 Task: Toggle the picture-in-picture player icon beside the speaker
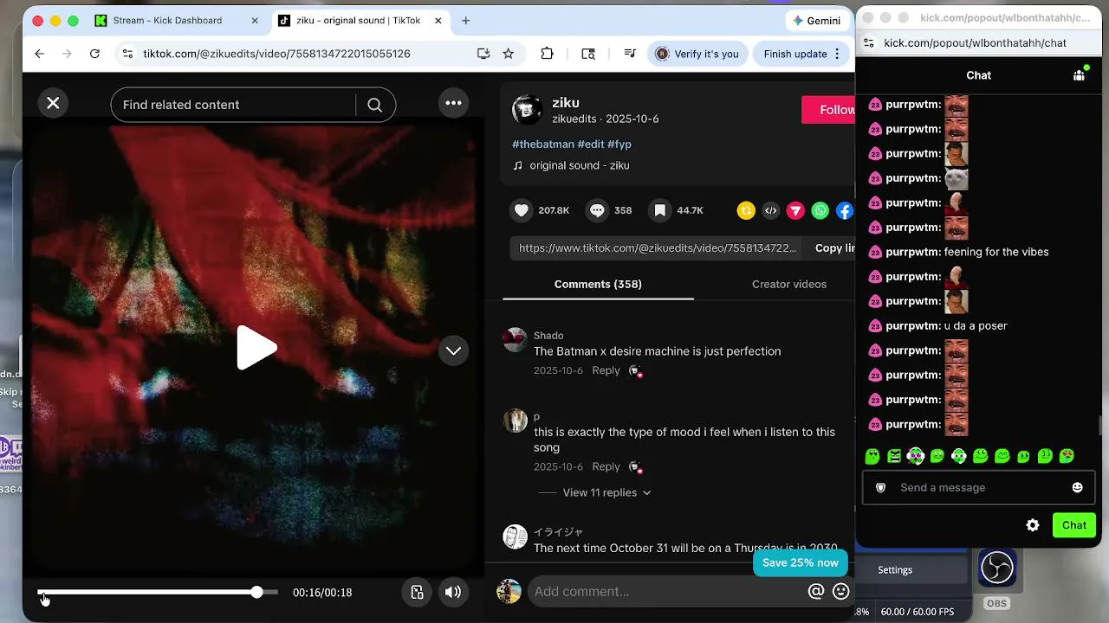(417, 592)
